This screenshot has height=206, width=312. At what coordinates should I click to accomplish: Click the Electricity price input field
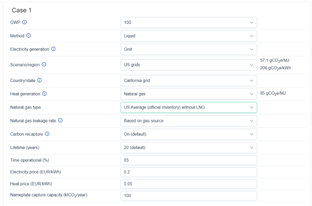[x=188, y=172]
